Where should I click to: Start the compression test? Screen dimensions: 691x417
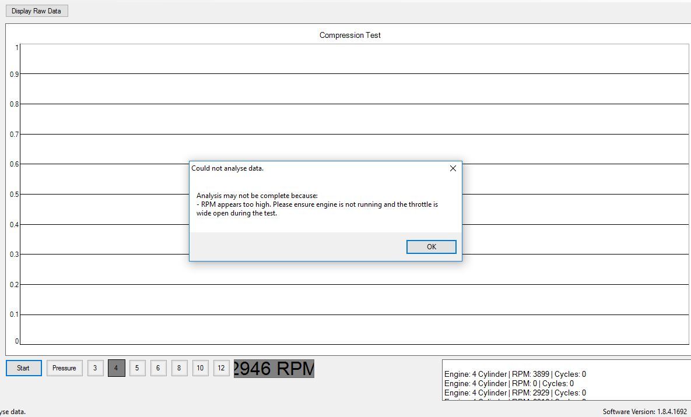pyautogui.click(x=23, y=368)
